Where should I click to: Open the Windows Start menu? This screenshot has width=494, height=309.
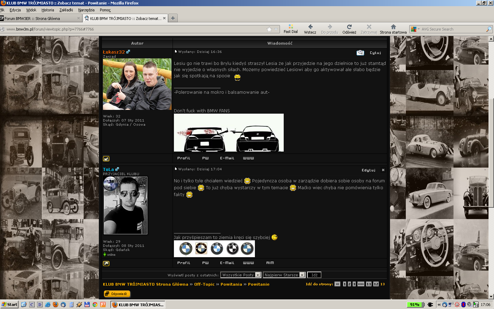(9, 305)
